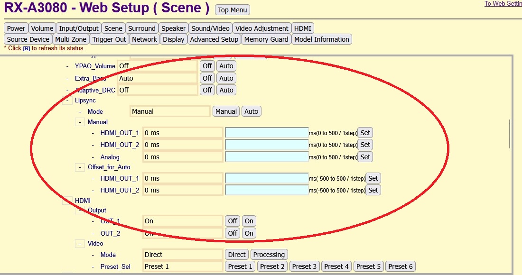Select video Preset 4
Image resolution: width=522 pixels, height=275 pixels.
pos(336,266)
